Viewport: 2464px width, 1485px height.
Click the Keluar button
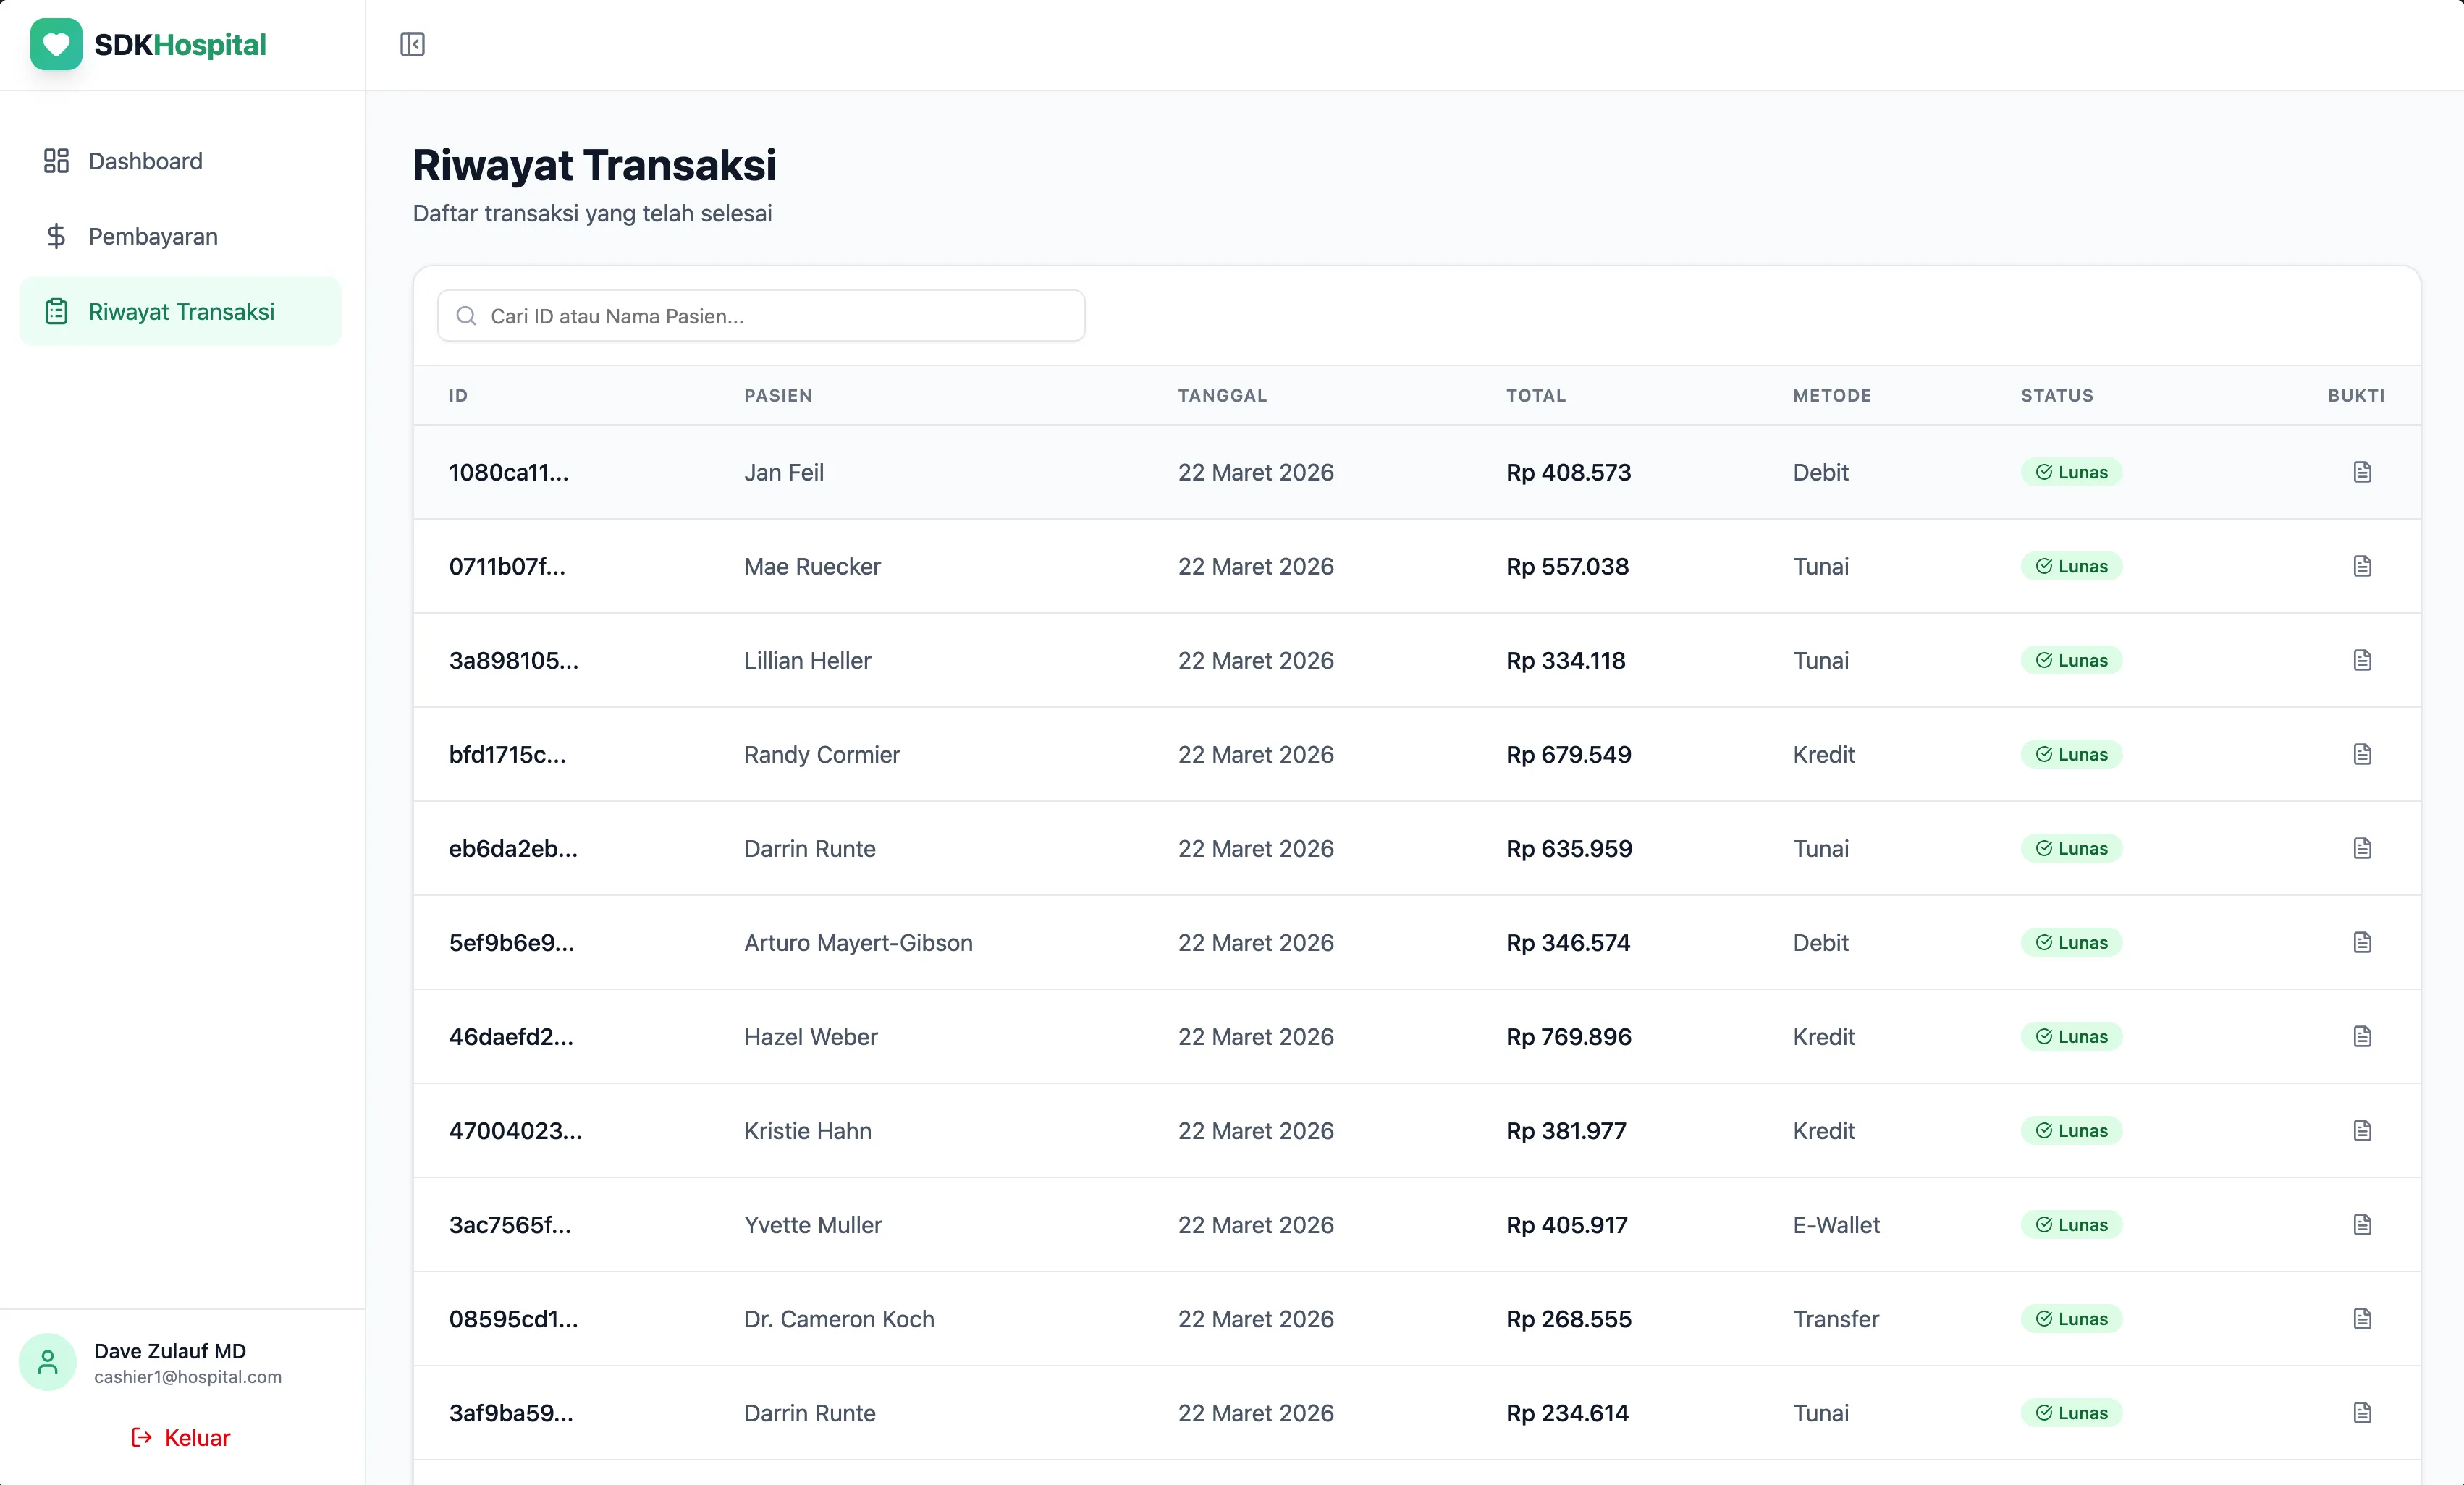coord(180,1438)
